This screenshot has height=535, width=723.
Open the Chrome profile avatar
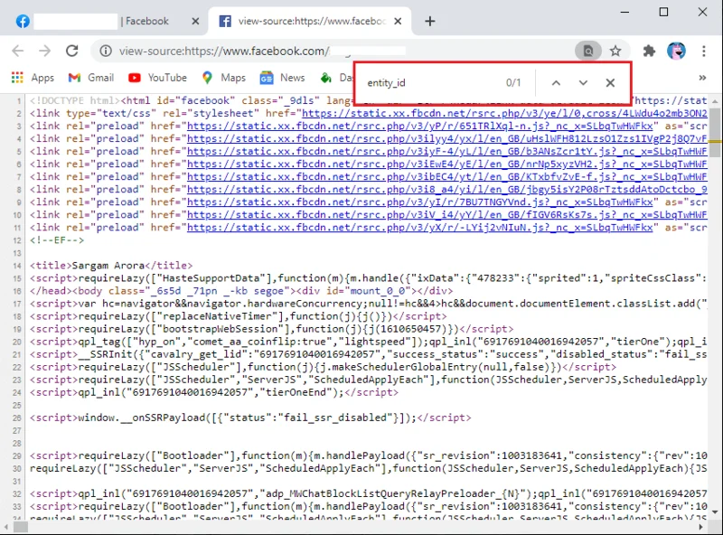(676, 52)
